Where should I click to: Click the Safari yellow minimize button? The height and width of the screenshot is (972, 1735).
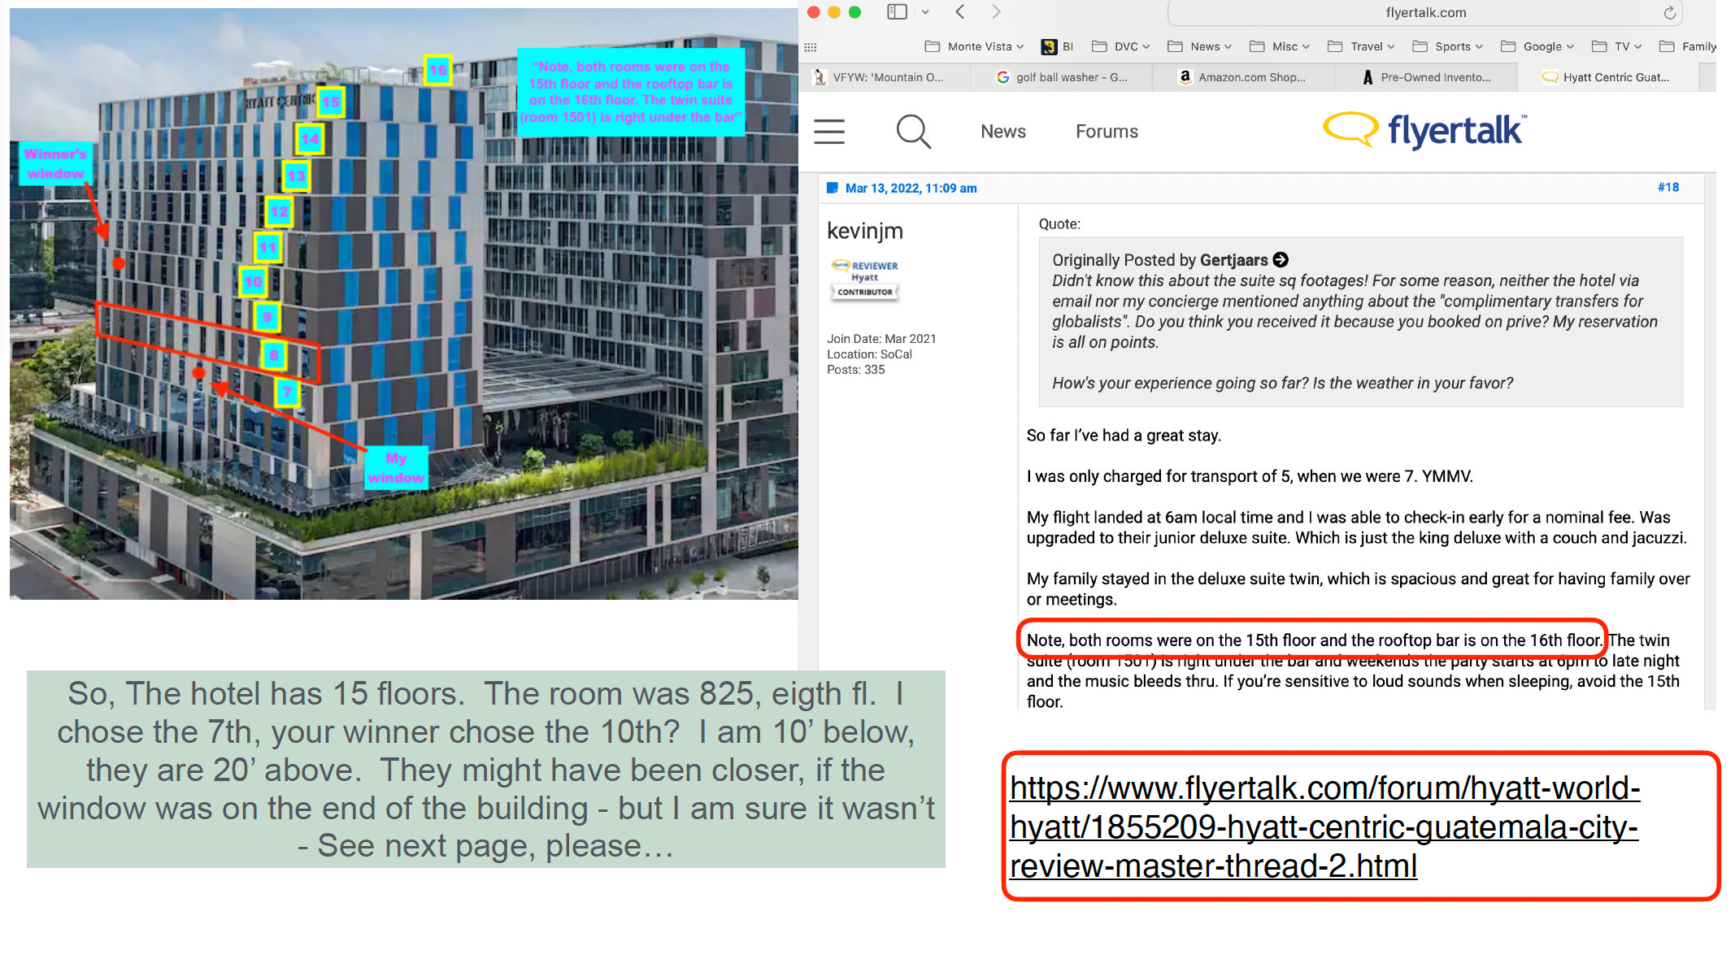tap(833, 12)
